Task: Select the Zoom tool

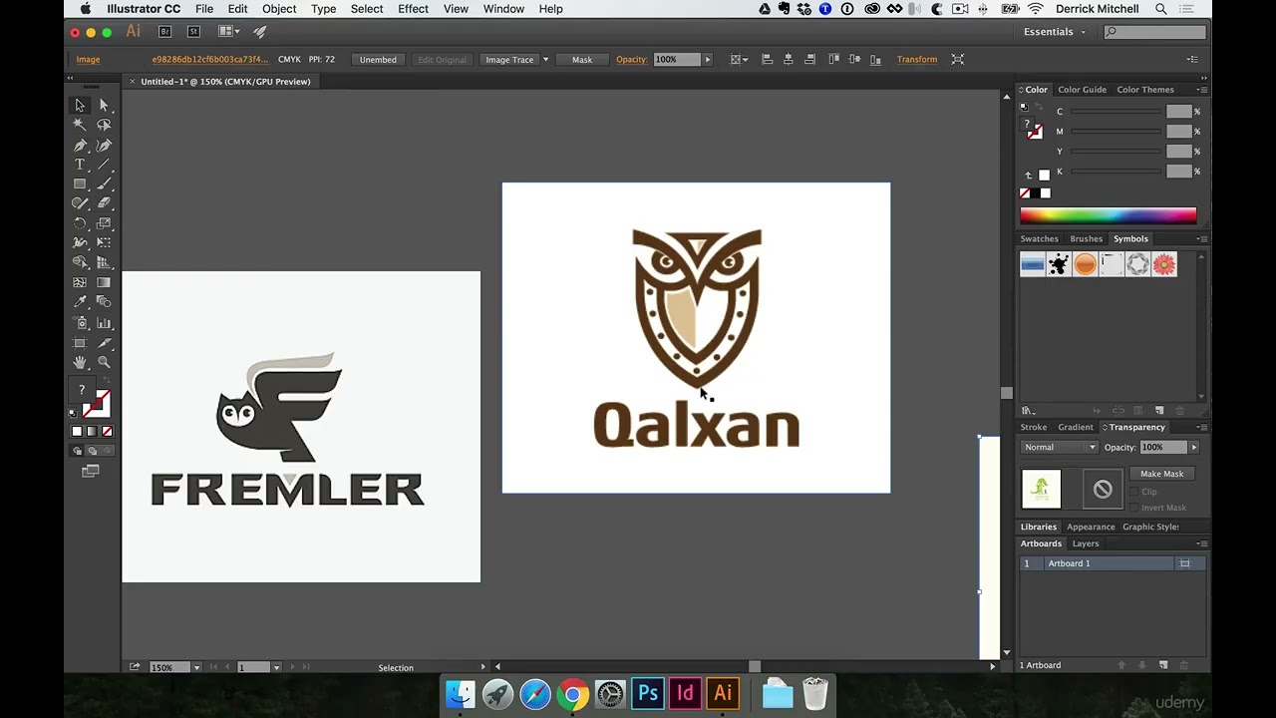Action: (104, 362)
